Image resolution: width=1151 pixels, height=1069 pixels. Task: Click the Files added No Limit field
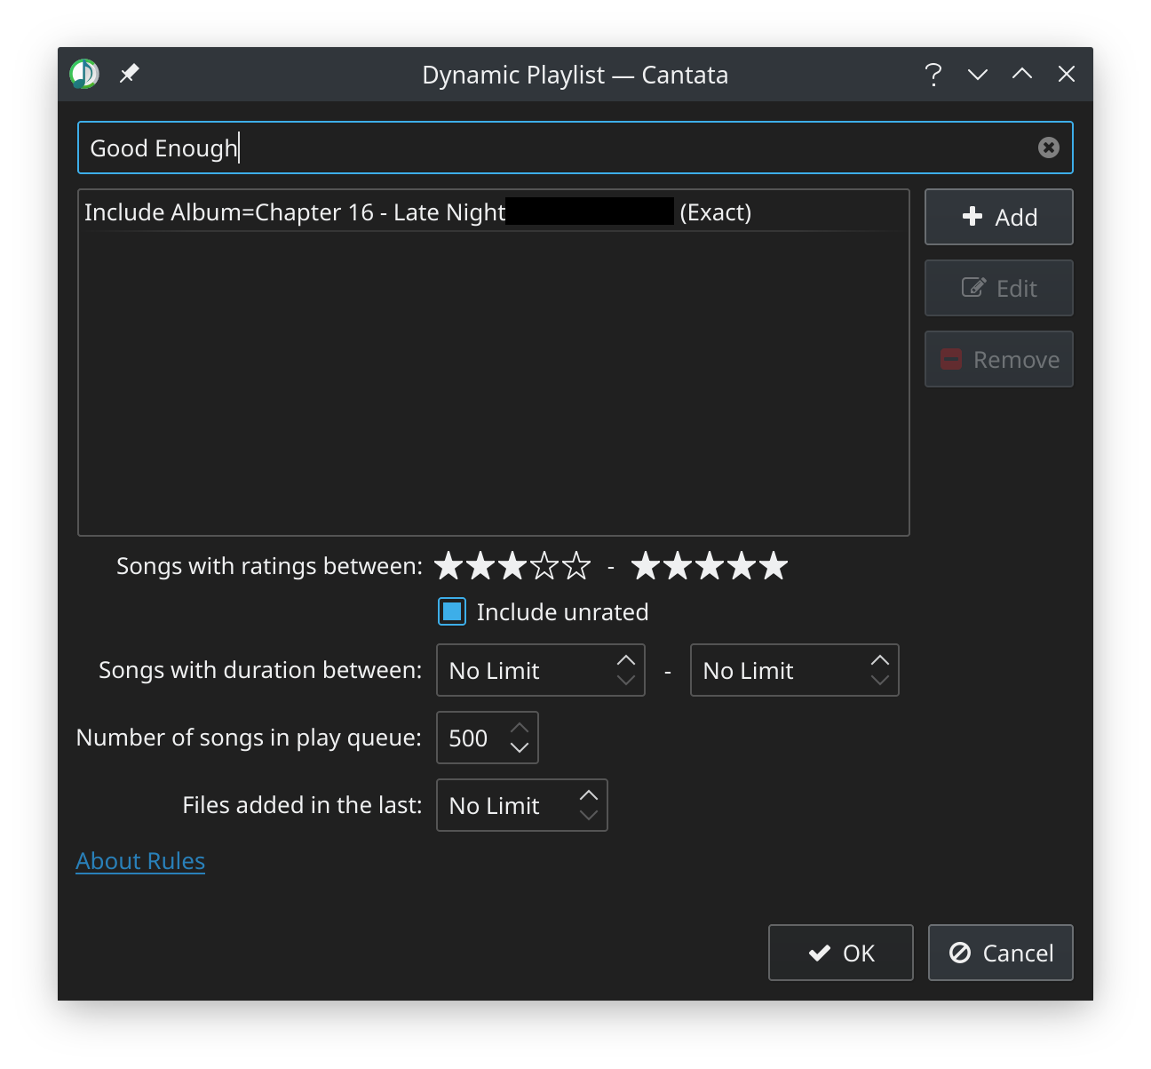point(521,805)
